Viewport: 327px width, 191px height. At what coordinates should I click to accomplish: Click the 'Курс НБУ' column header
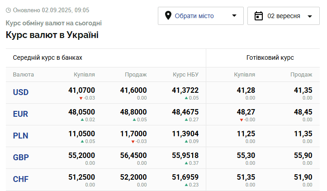tap(185, 75)
